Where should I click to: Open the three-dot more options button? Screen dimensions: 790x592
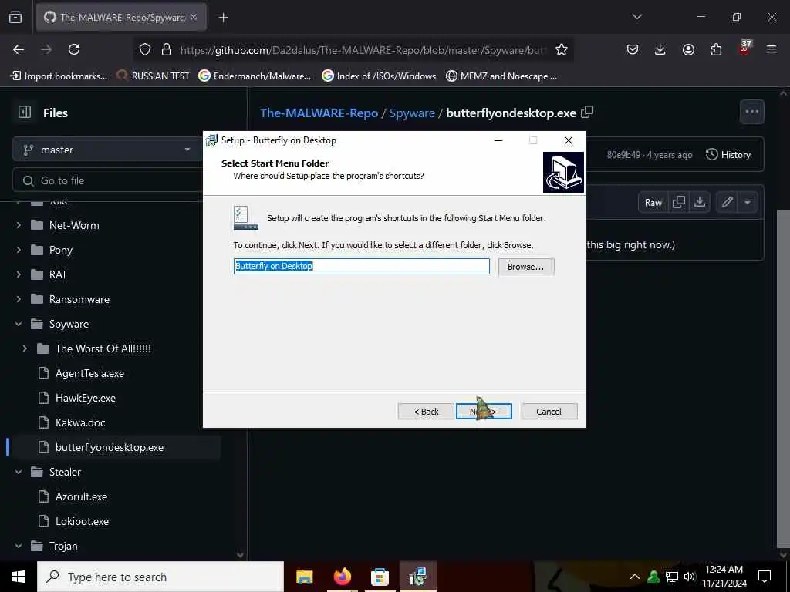[x=751, y=112]
